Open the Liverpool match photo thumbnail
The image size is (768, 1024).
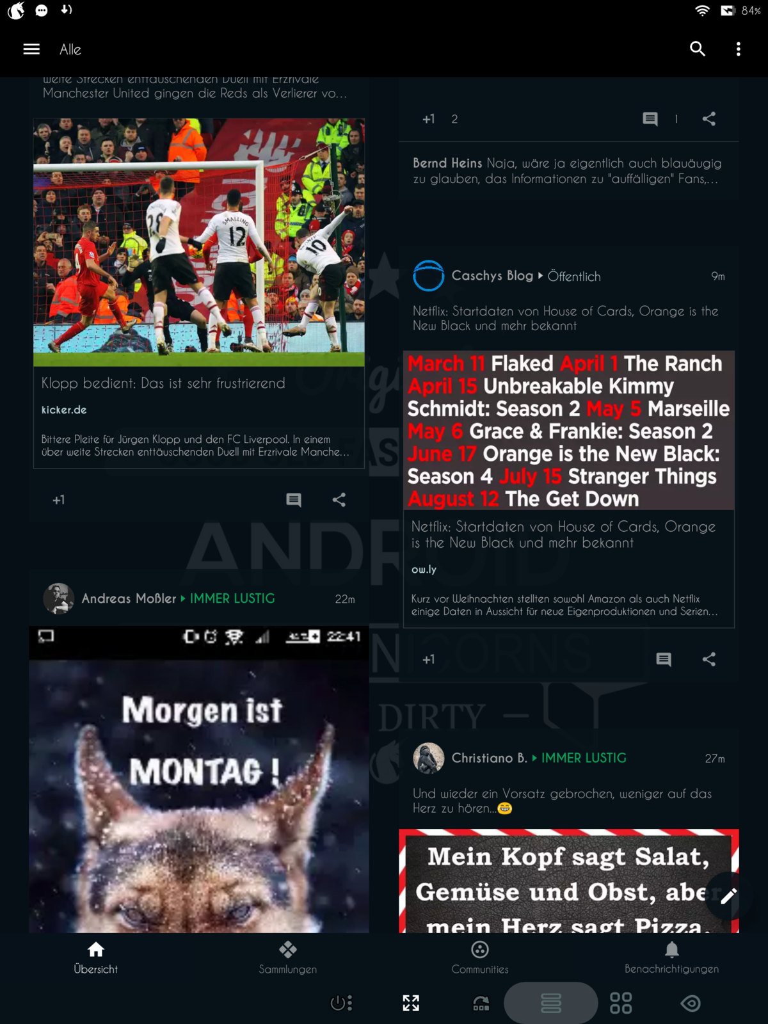[x=199, y=242]
